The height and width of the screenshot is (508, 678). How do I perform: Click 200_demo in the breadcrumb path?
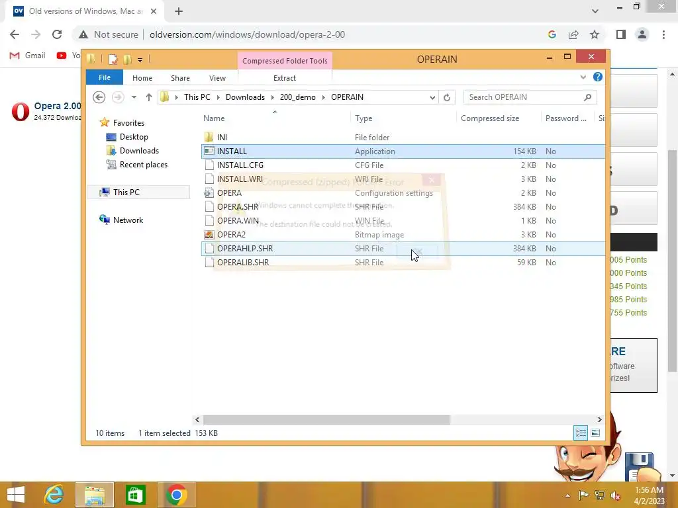(x=297, y=97)
